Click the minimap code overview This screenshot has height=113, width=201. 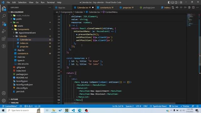(193, 20)
